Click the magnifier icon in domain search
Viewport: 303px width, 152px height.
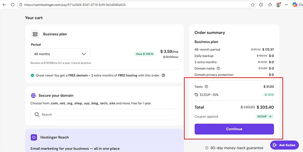coord(37,115)
